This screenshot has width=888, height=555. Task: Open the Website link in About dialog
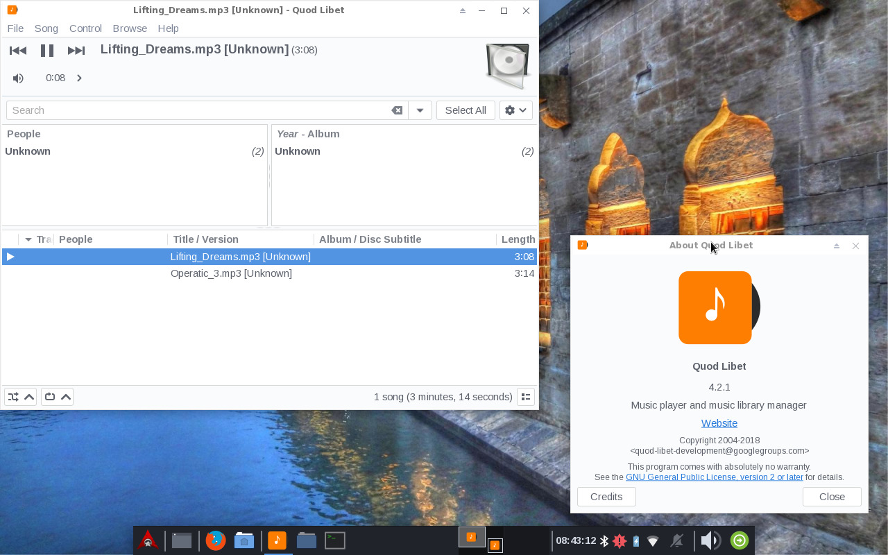tap(719, 423)
